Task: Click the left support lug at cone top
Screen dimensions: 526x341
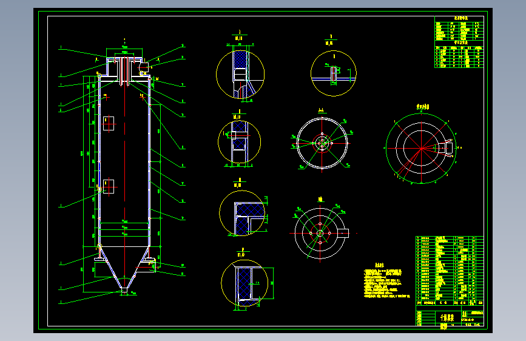Action: coord(98,258)
